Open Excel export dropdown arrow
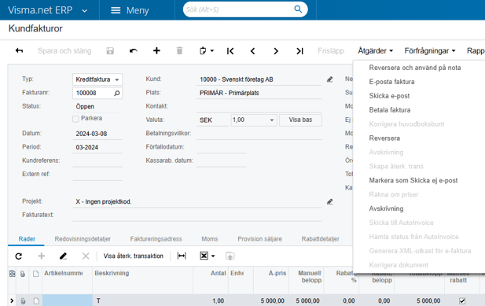485x306 pixels. (213, 256)
